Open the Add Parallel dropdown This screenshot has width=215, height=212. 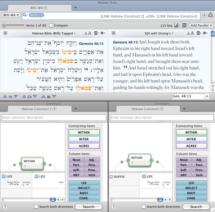pyautogui.click(x=201, y=25)
